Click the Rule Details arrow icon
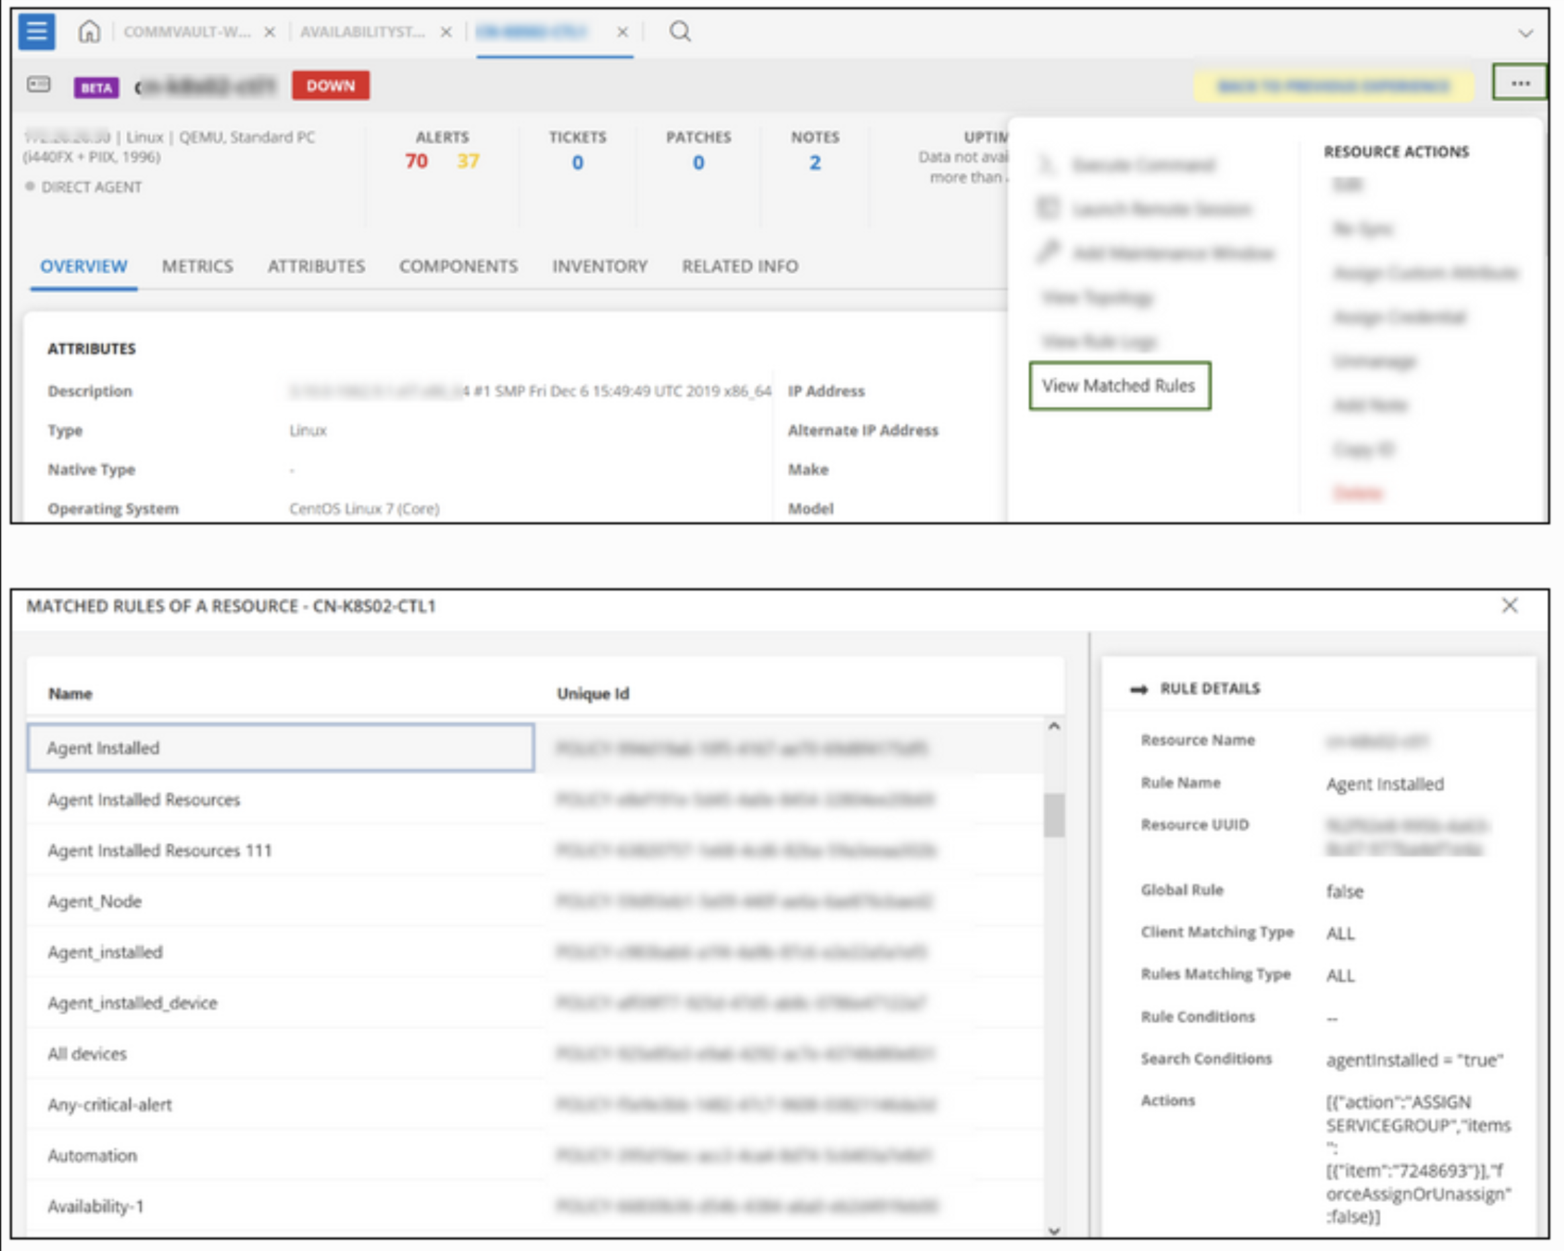This screenshot has height=1251, width=1564. click(1139, 689)
